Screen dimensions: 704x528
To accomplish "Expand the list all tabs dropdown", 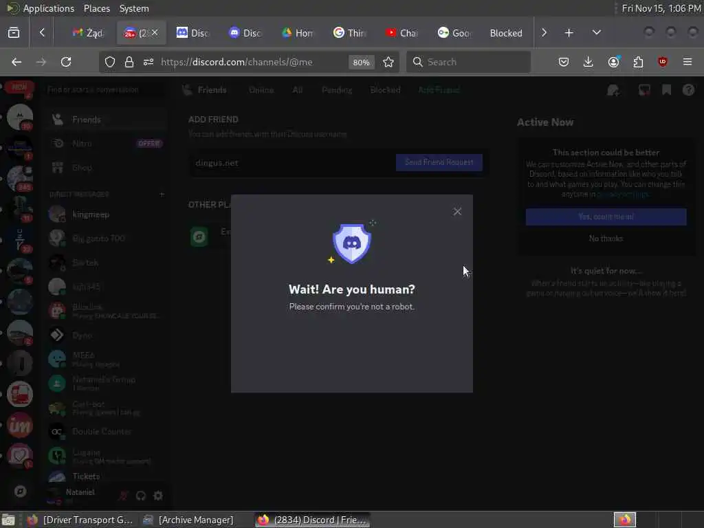I will [x=597, y=33].
